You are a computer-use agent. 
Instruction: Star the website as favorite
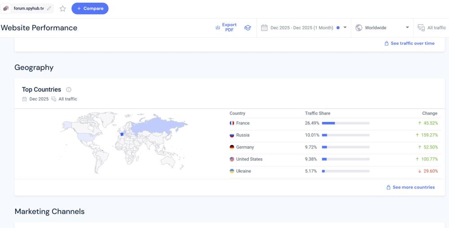tap(63, 9)
